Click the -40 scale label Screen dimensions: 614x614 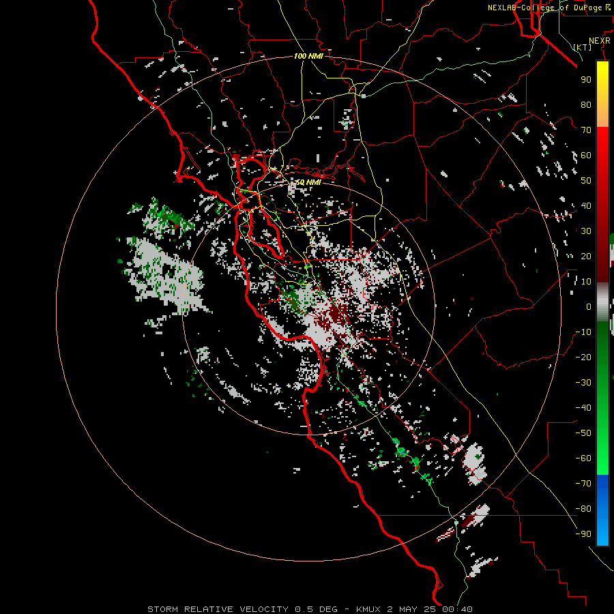583,408
